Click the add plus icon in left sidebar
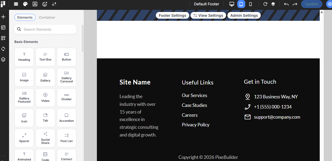 point(3,17)
